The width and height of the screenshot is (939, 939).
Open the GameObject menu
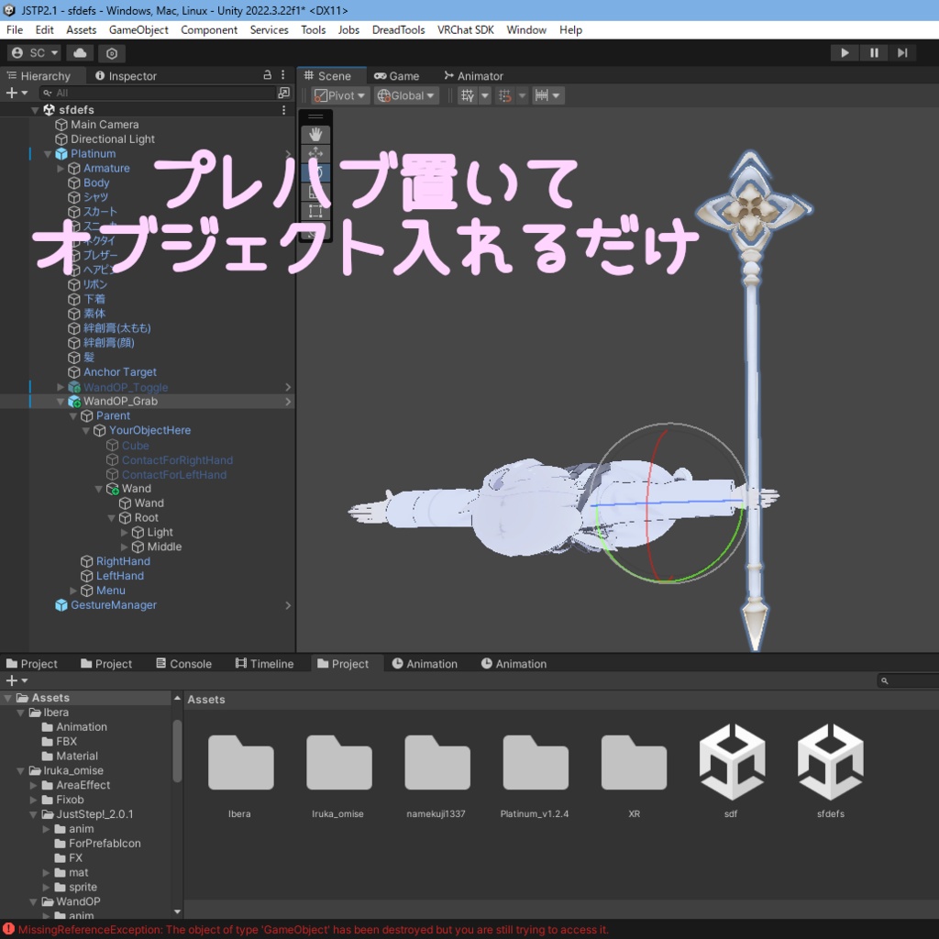point(138,30)
